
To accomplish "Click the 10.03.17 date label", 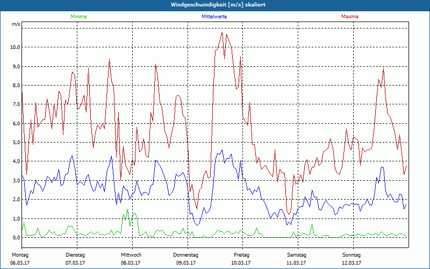I will pos(241,263).
